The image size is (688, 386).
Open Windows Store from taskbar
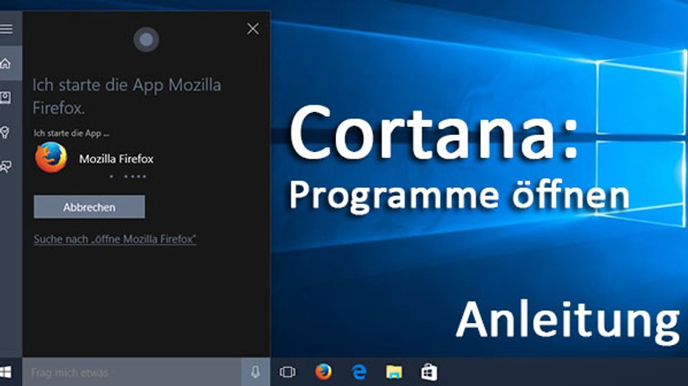(428, 372)
